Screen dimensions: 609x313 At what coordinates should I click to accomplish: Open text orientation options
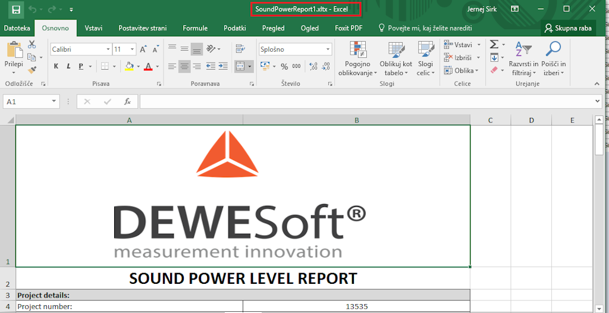pos(214,49)
